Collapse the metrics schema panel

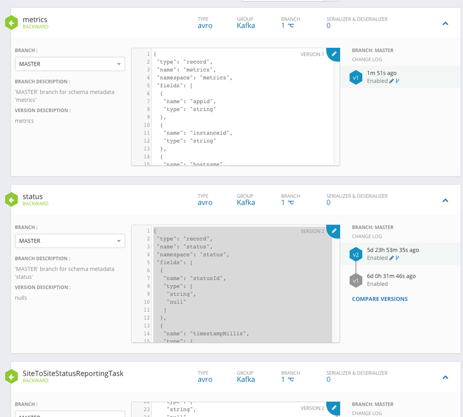tap(445, 23)
